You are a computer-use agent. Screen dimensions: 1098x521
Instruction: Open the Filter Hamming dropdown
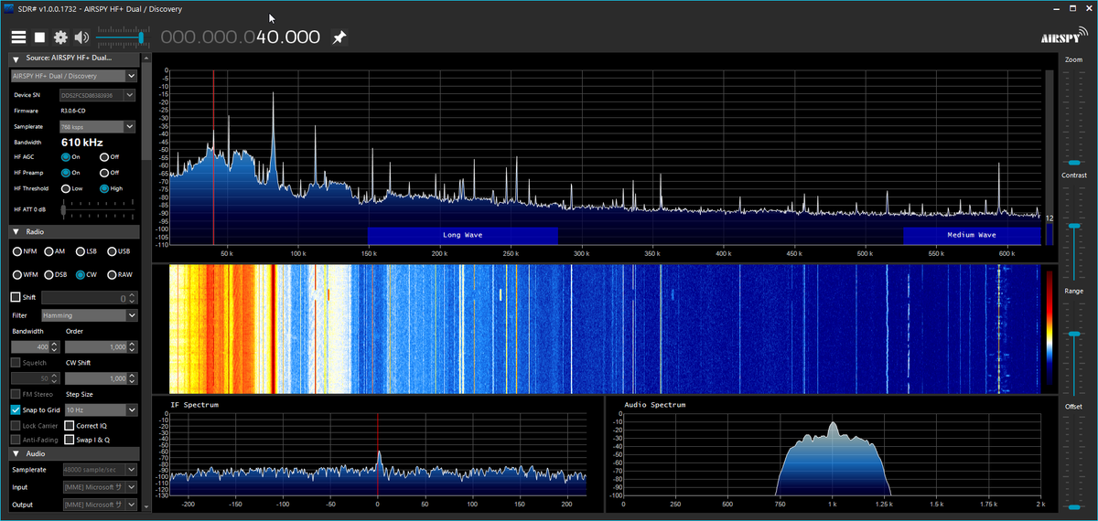click(x=90, y=315)
